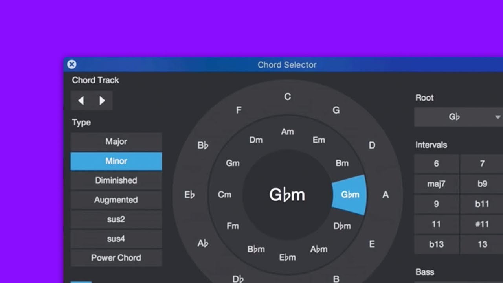Screen dimensions: 503x283
Task: Pick D♭ on the outer chord wheel
Action: tap(238, 279)
